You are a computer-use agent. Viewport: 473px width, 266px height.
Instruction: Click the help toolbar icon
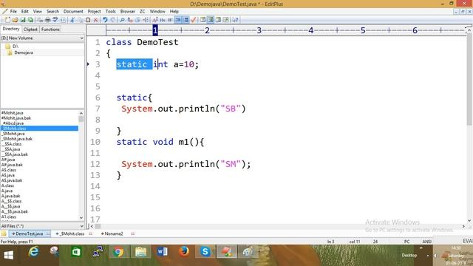(x=236, y=20)
